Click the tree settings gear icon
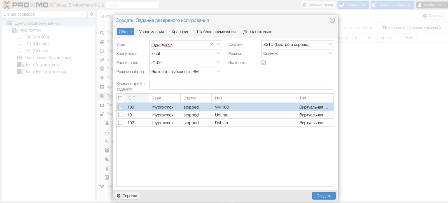 92,14
